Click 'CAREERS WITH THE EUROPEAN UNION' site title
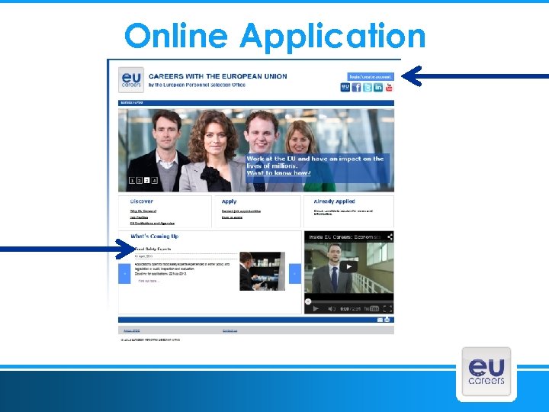The width and height of the screenshot is (549, 412). (218, 76)
